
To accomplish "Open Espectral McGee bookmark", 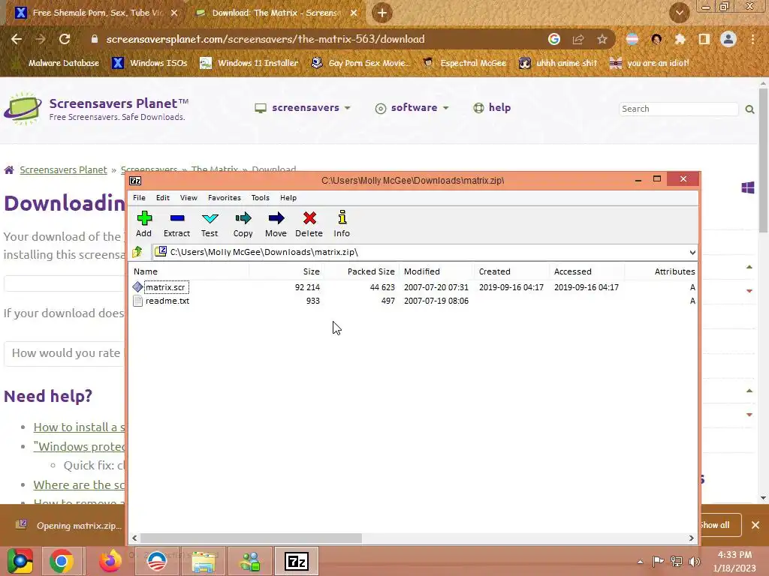I will point(464,63).
